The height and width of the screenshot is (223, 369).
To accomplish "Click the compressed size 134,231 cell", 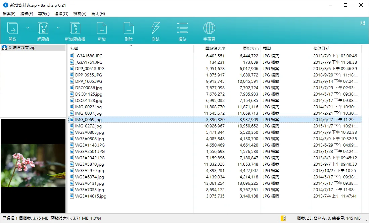I will [217, 62].
